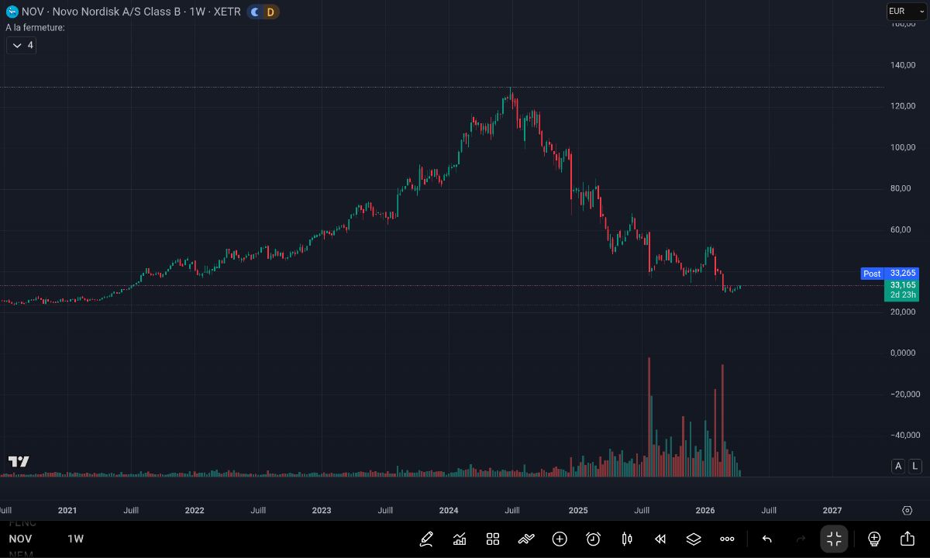Open the 1W timeframe selector

click(x=75, y=539)
